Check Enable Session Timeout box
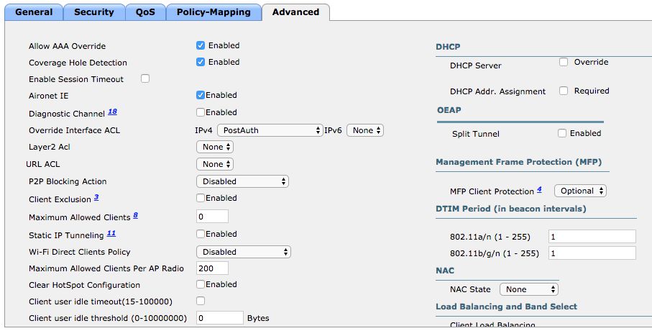Viewport: 652px width, 331px height. click(145, 78)
